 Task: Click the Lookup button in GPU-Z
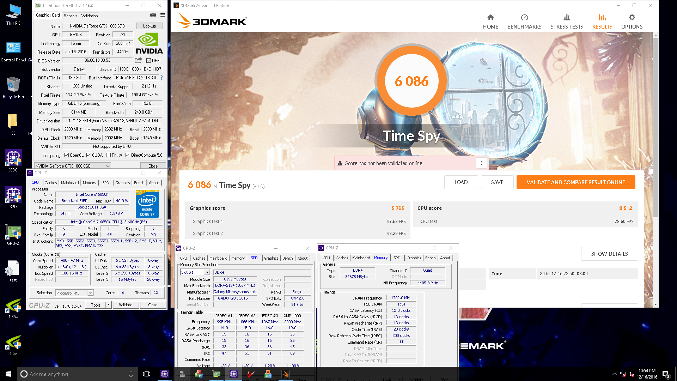pyautogui.click(x=150, y=26)
